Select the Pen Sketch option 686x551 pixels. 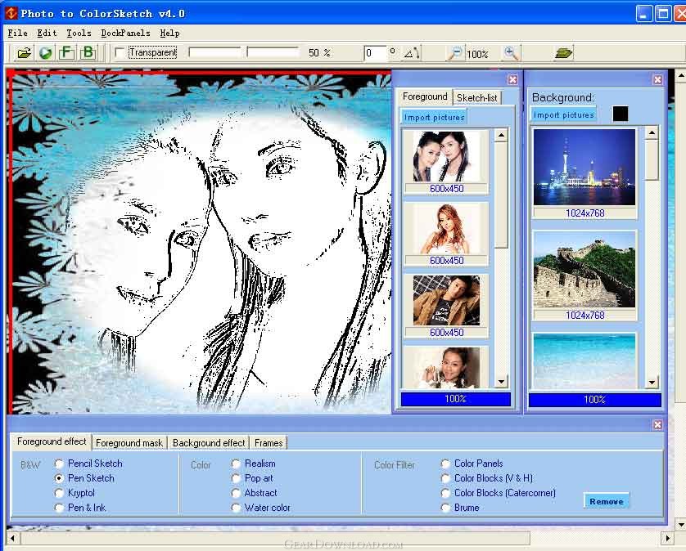(59, 478)
